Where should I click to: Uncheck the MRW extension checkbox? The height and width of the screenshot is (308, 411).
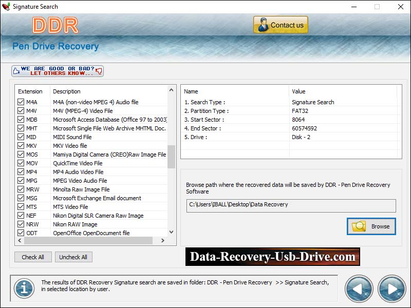pyautogui.click(x=21, y=189)
